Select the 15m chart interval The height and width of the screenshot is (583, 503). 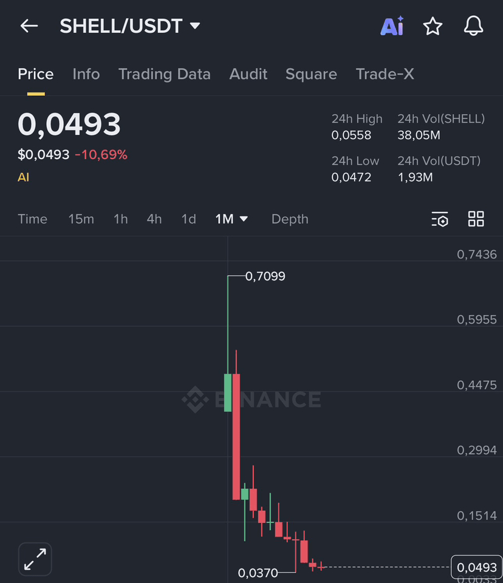81,219
